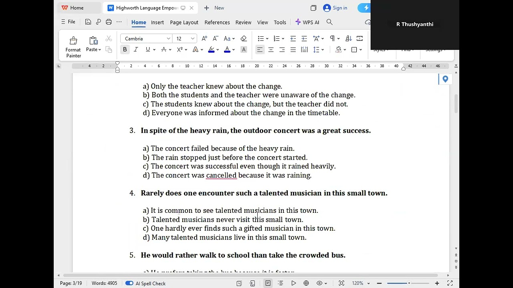This screenshot has width=513, height=288.
Task: Center align the text
Action: pyautogui.click(x=271, y=50)
